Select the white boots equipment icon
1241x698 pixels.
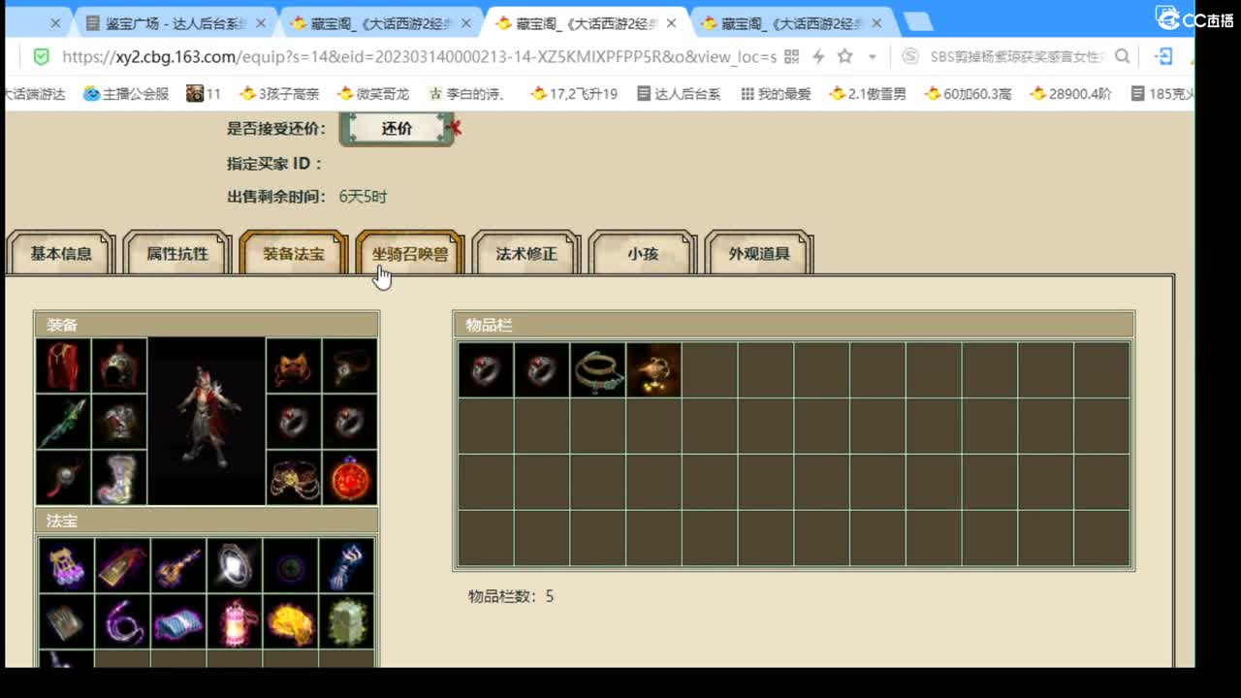pyautogui.click(x=119, y=478)
